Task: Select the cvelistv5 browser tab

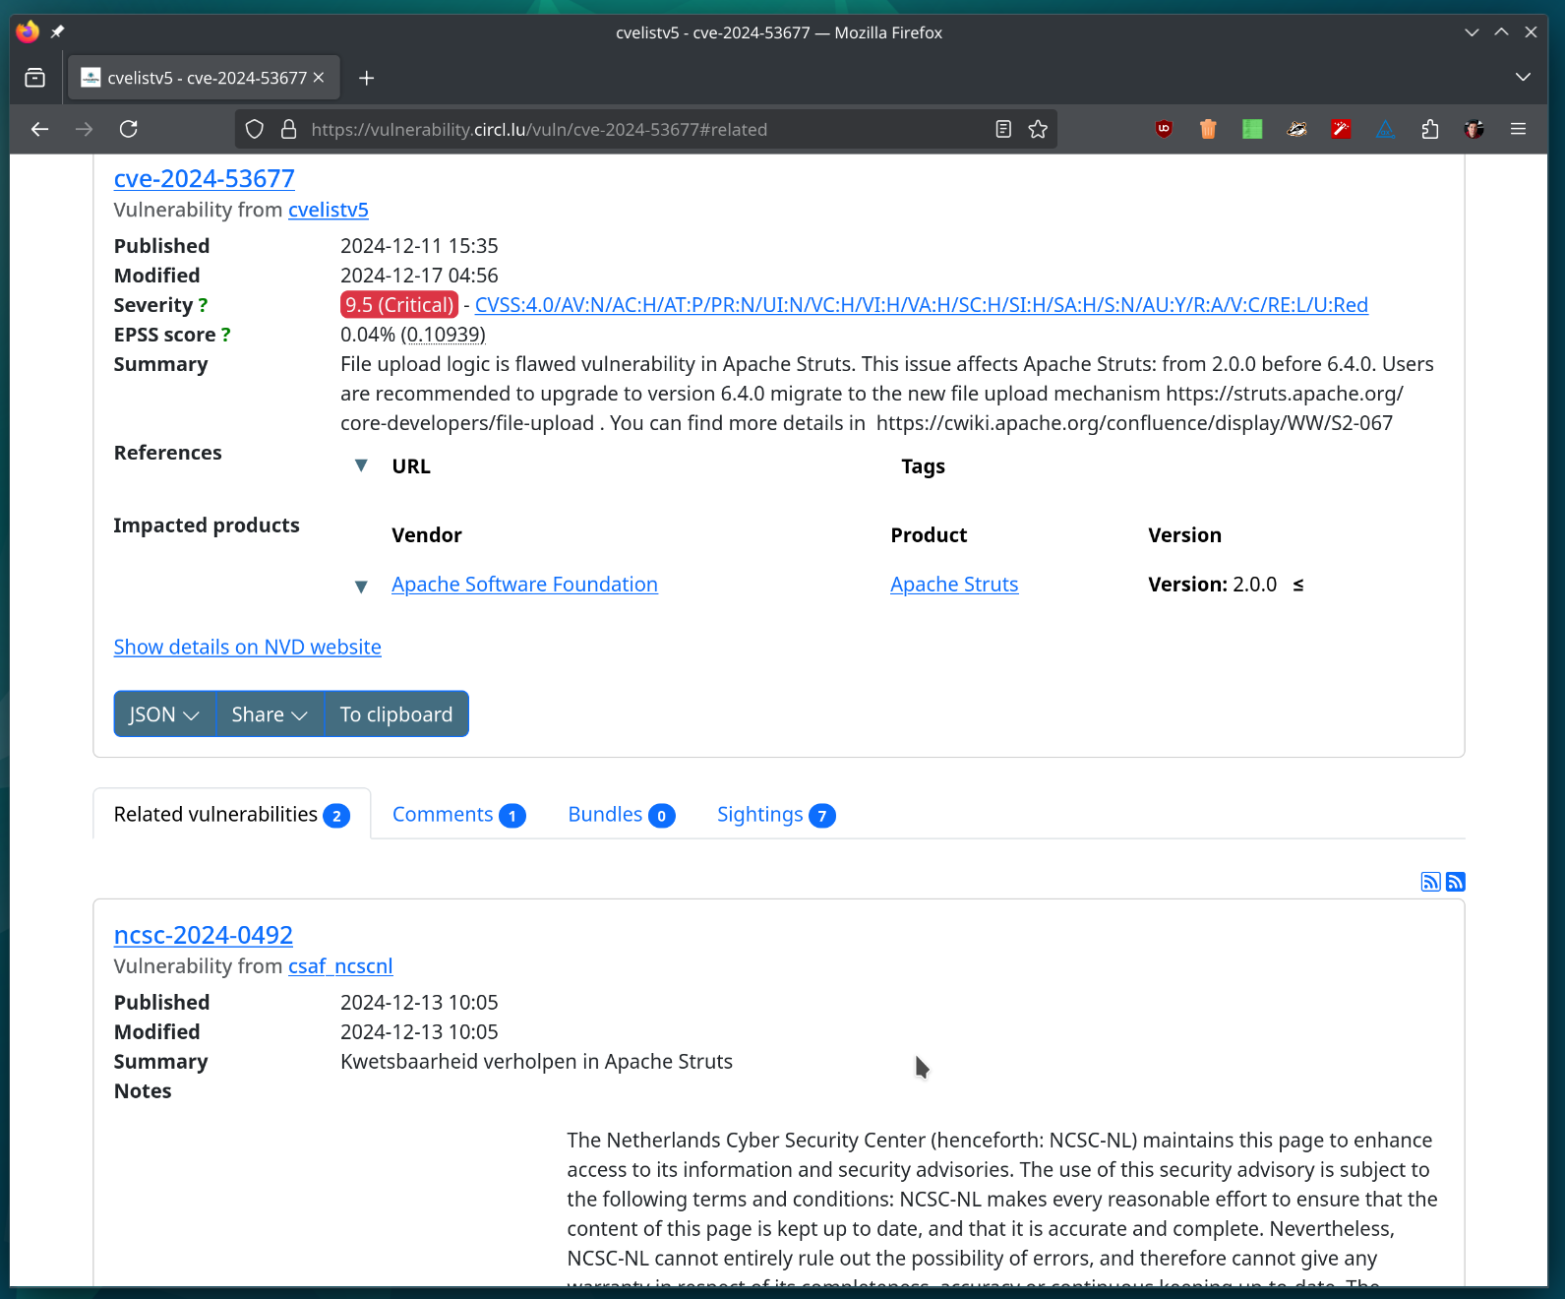Action: [x=204, y=78]
